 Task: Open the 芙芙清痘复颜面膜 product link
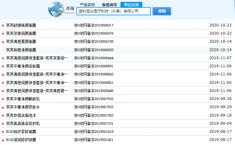(21, 41)
